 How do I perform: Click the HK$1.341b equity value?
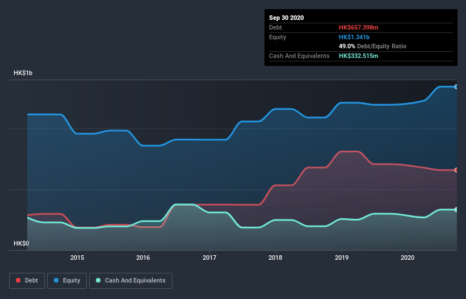(x=354, y=37)
